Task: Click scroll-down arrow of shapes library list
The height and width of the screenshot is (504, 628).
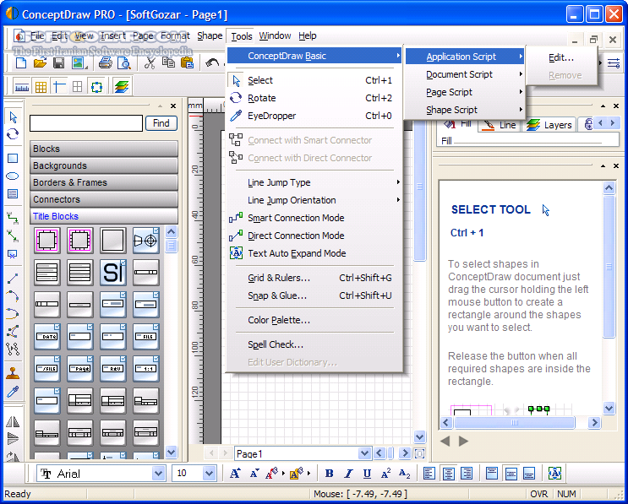Action: pyautogui.click(x=171, y=452)
